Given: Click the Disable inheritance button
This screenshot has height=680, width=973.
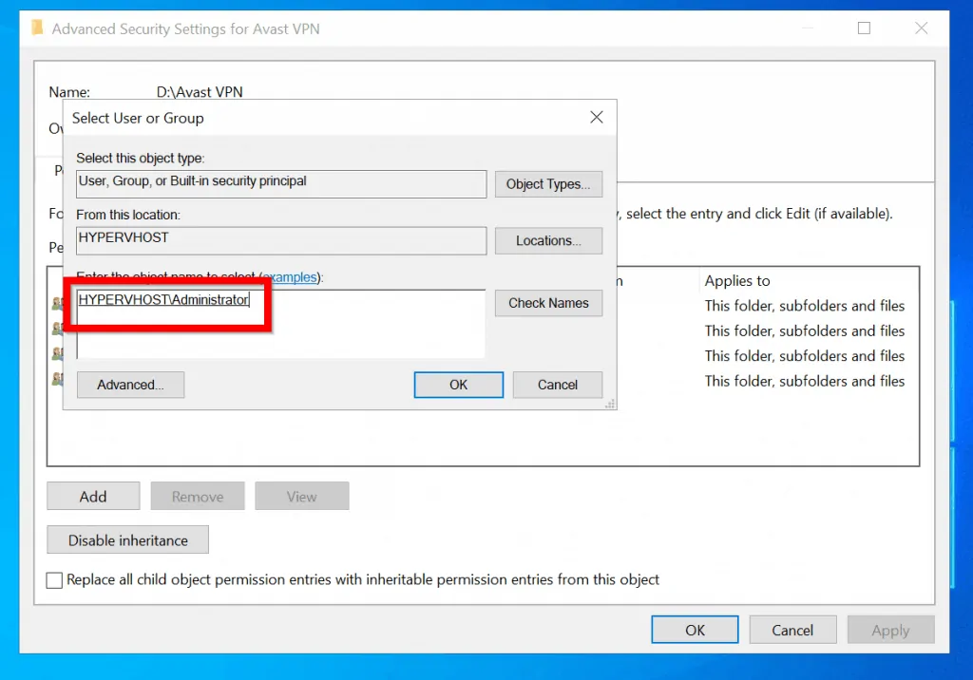Looking at the screenshot, I should pyautogui.click(x=127, y=539).
